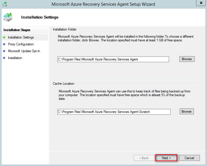Screen dimensions: 207x166
Task: Go to the Microsoft Update Opt-In stage
Action: [x=24, y=51]
